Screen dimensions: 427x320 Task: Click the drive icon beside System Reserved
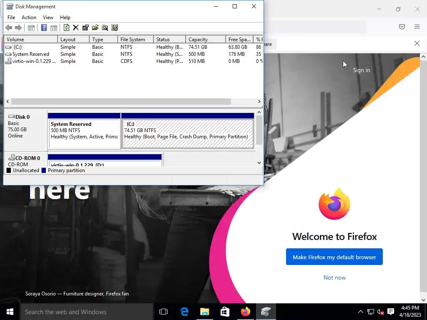(x=8, y=54)
